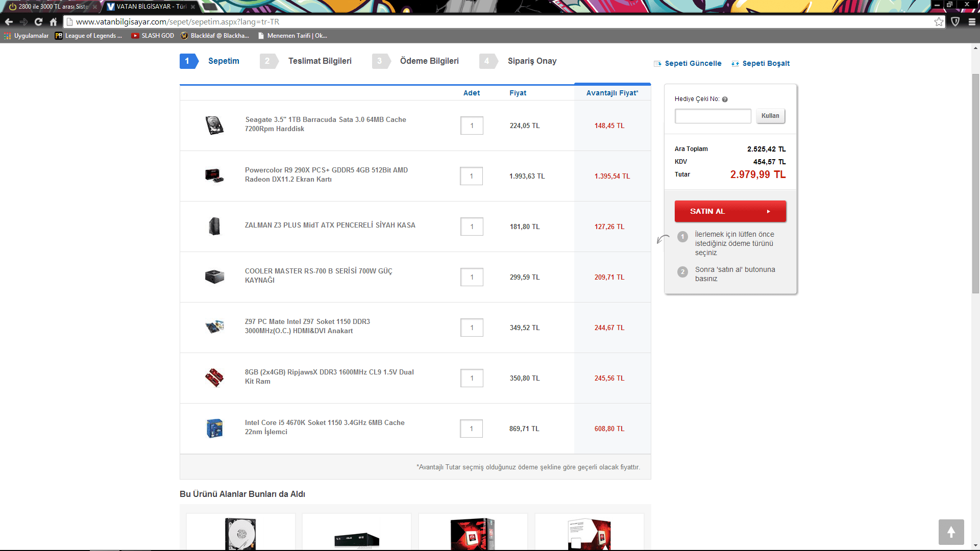This screenshot has width=980, height=551.
Task: Open the Uygulamalar apps bookmark
Action: point(26,36)
